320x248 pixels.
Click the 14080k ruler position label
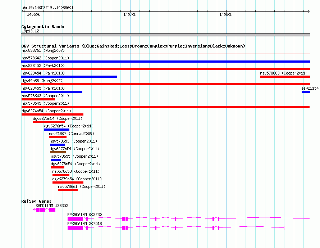pyautogui.click(x=226, y=14)
